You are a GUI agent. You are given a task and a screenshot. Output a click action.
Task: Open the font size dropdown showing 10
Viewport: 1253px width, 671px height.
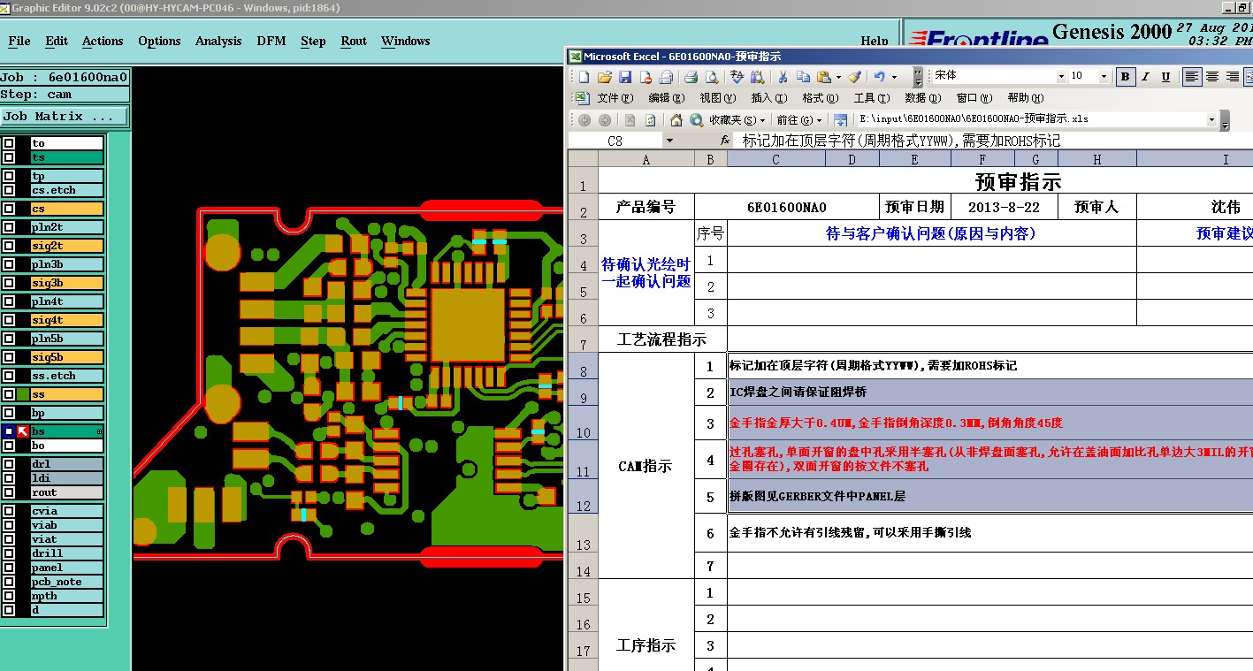(x=1104, y=77)
